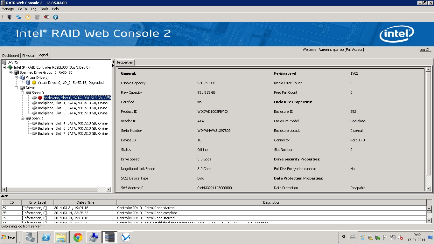Screen dimensions: 434x244
Task: Click the tree pane horizontal scrollbar thumb
Action: pyautogui.click(x=52, y=190)
